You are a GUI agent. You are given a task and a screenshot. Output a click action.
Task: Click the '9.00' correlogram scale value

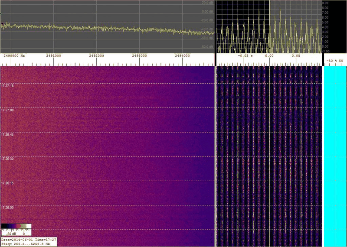coord(324,3)
